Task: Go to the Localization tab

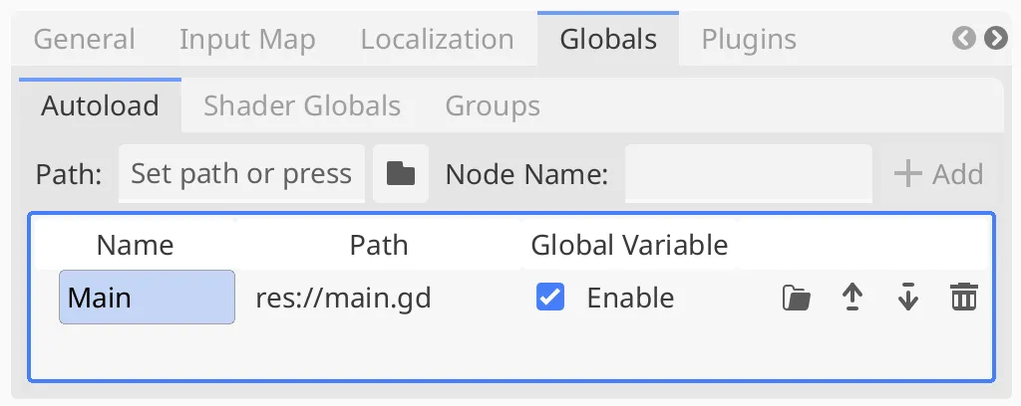Action: coord(438,39)
